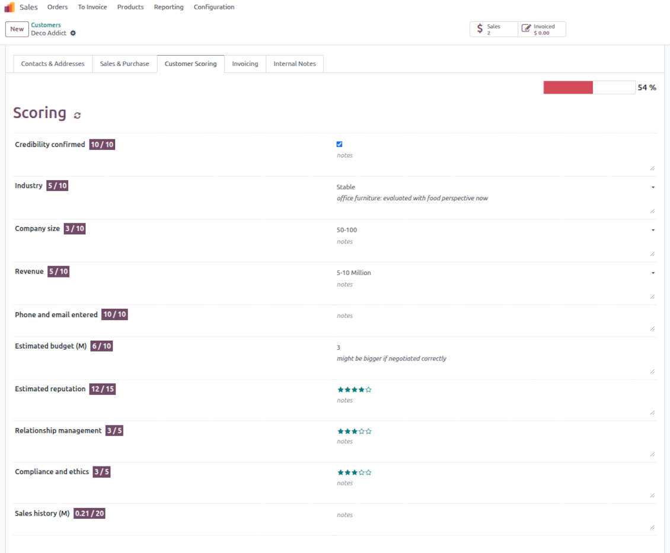The height and width of the screenshot is (553, 670).
Task: Click the gear icon beside Deco Addict
Action: [x=73, y=33]
